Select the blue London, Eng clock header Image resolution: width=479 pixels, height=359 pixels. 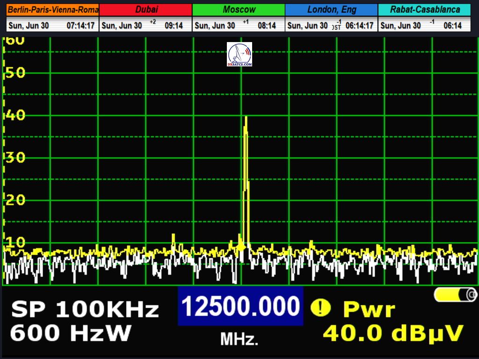tap(331, 9)
